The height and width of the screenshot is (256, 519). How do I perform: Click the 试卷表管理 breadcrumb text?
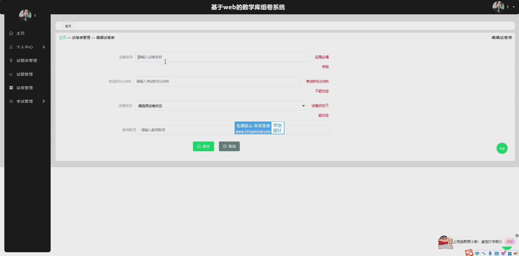[81, 38]
